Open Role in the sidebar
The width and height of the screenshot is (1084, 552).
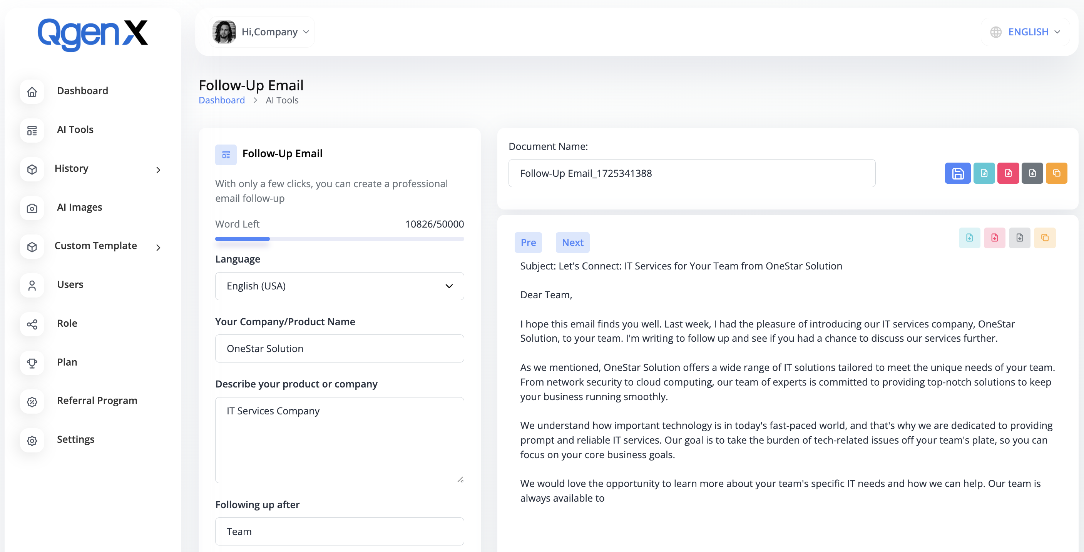coord(67,323)
